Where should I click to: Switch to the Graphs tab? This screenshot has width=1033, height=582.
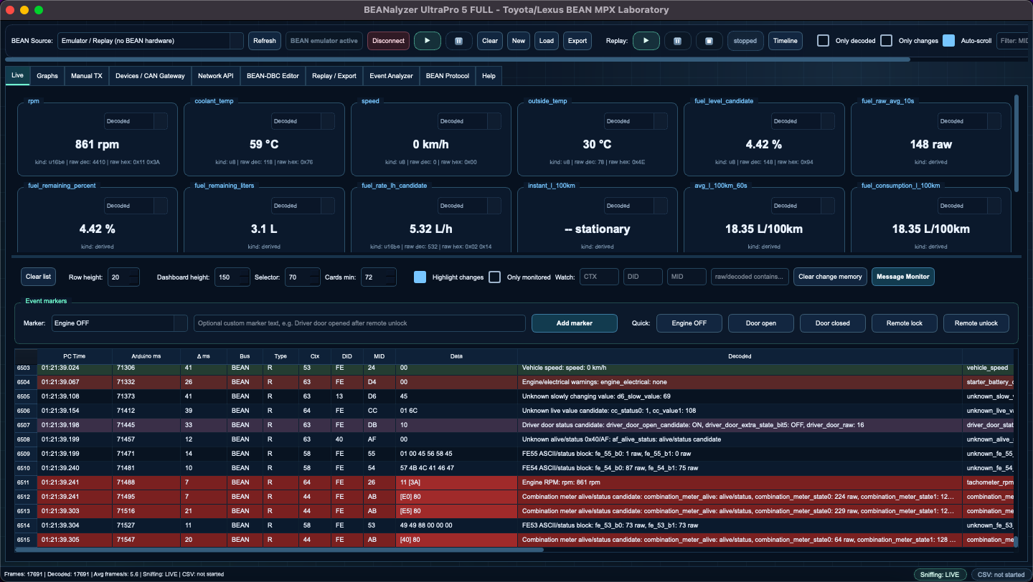tap(47, 75)
